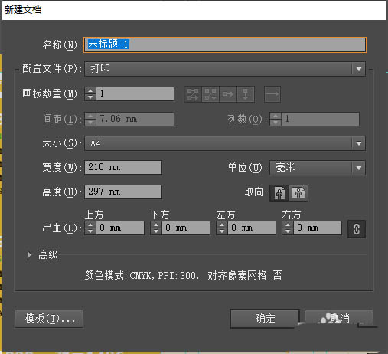The width and height of the screenshot is (388, 354).
Task: Open the 大小 size dropdown showing A4
Action: coord(225,143)
